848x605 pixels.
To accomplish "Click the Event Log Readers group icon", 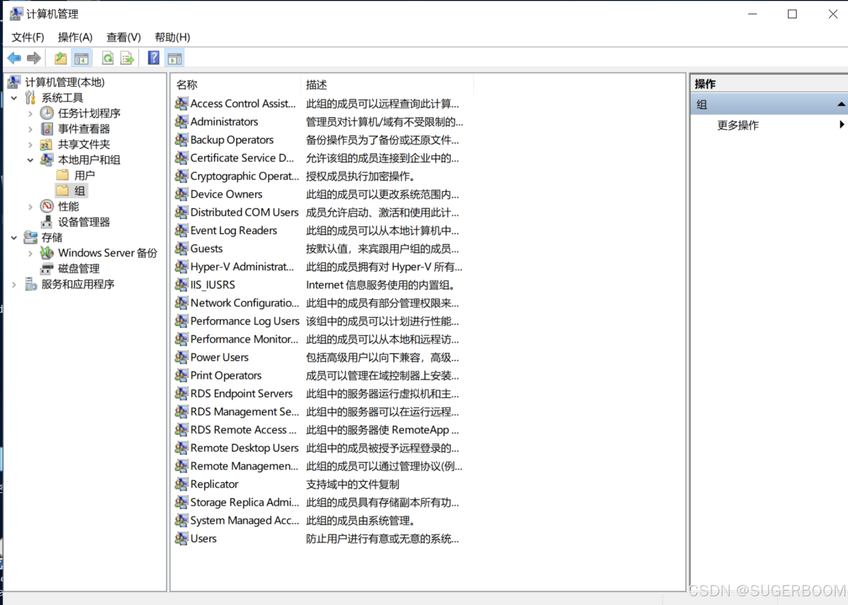I will (181, 230).
